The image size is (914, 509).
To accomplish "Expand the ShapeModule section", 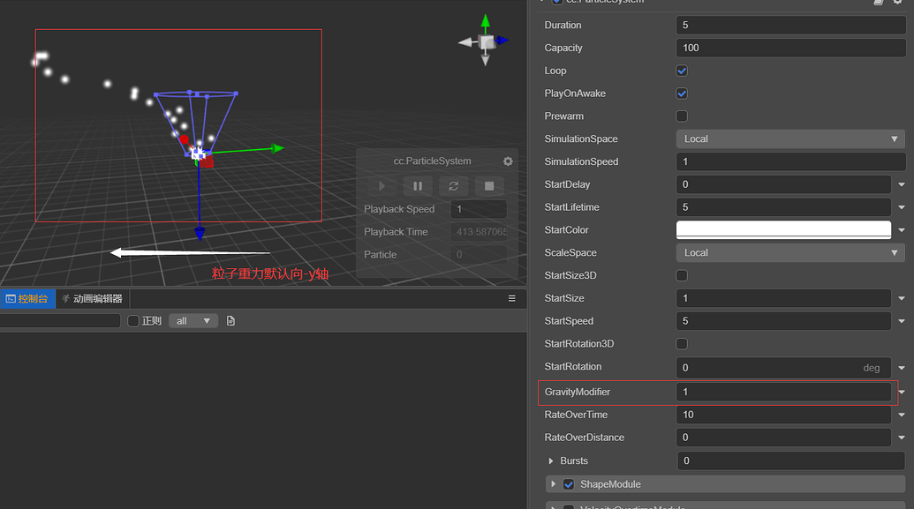I will 553,484.
